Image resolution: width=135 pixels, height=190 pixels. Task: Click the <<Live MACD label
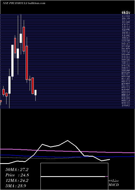coord(114,183)
